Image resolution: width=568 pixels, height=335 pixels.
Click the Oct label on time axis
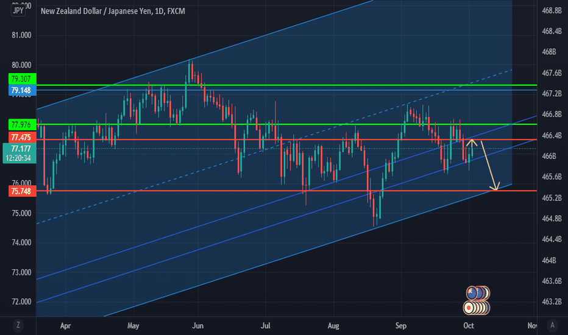pyautogui.click(x=469, y=326)
